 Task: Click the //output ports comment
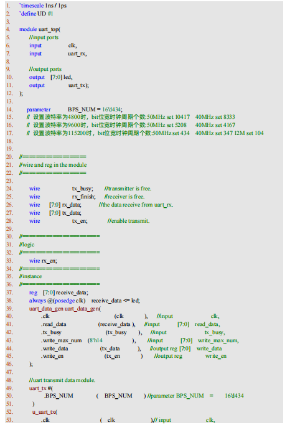[x=45, y=69]
